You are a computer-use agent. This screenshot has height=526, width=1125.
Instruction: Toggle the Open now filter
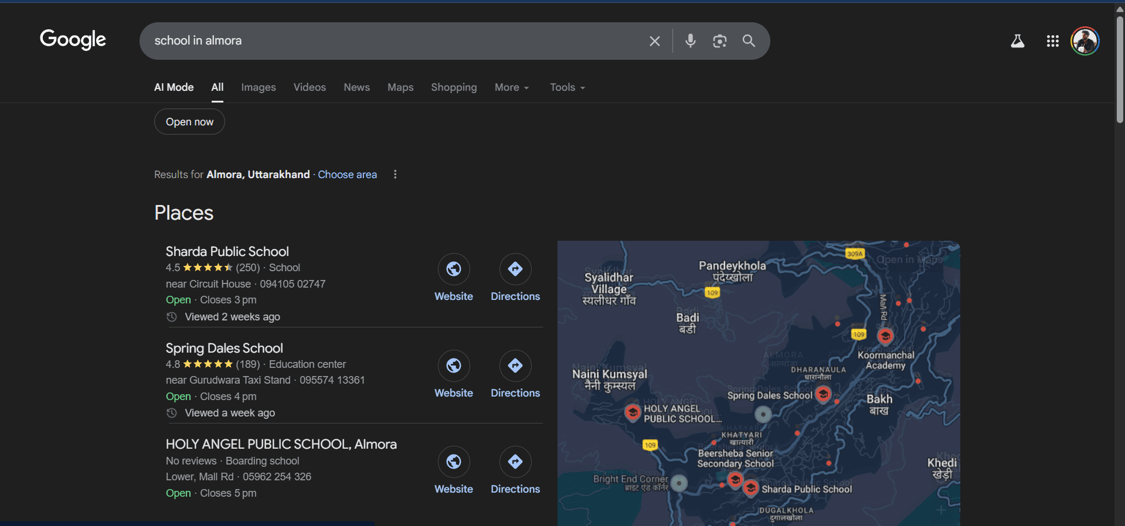(189, 122)
